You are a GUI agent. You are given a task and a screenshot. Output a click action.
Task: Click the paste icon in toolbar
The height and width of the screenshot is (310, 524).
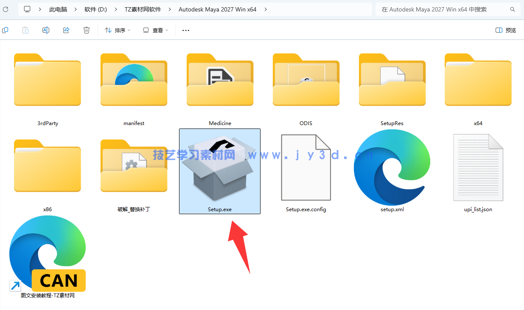point(25,30)
